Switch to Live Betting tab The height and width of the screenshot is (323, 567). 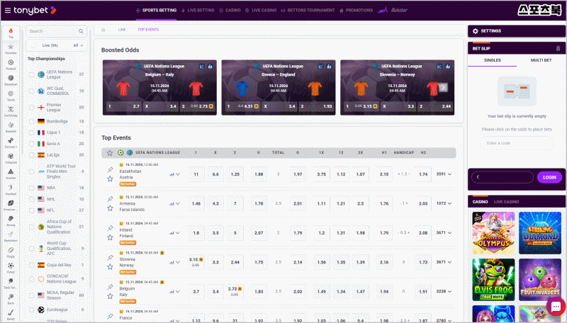pyautogui.click(x=198, y=11)
